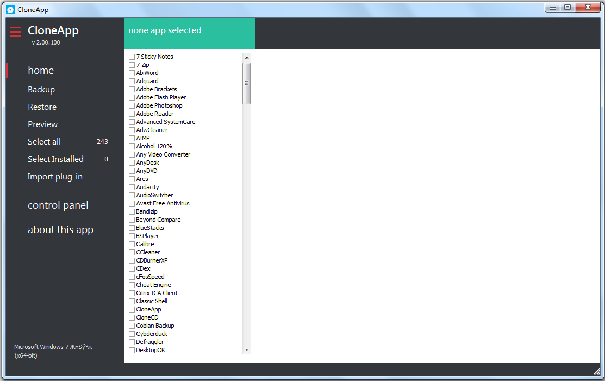Viewport: 605px width, 381px height.
Task: Tick the 7 Sticky Notes checkbox
Action: click(x=132, y=57)
